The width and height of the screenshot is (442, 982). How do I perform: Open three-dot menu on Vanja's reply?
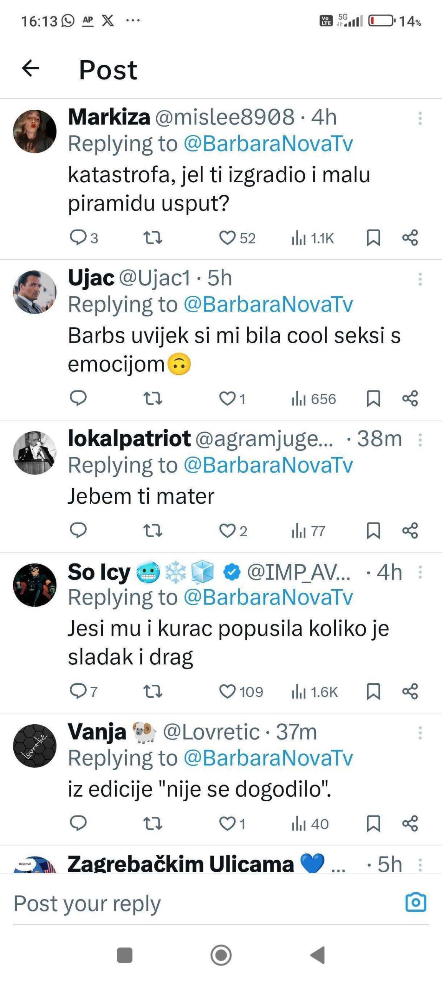point(420,733)
